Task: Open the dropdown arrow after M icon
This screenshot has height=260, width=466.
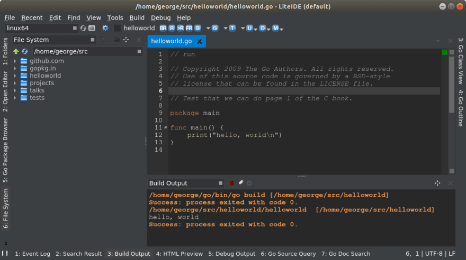Action: 281,30
